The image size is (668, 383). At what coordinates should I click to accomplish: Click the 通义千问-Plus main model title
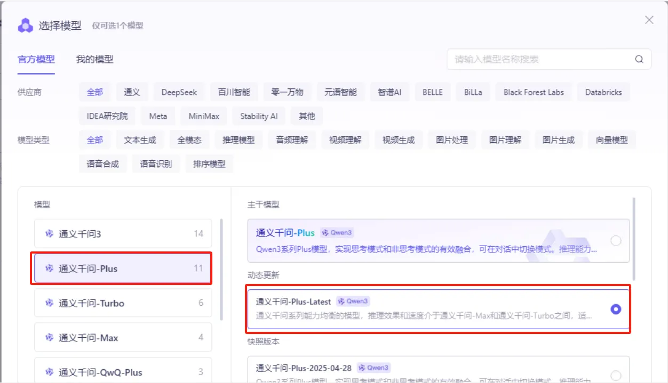[285, 233]
